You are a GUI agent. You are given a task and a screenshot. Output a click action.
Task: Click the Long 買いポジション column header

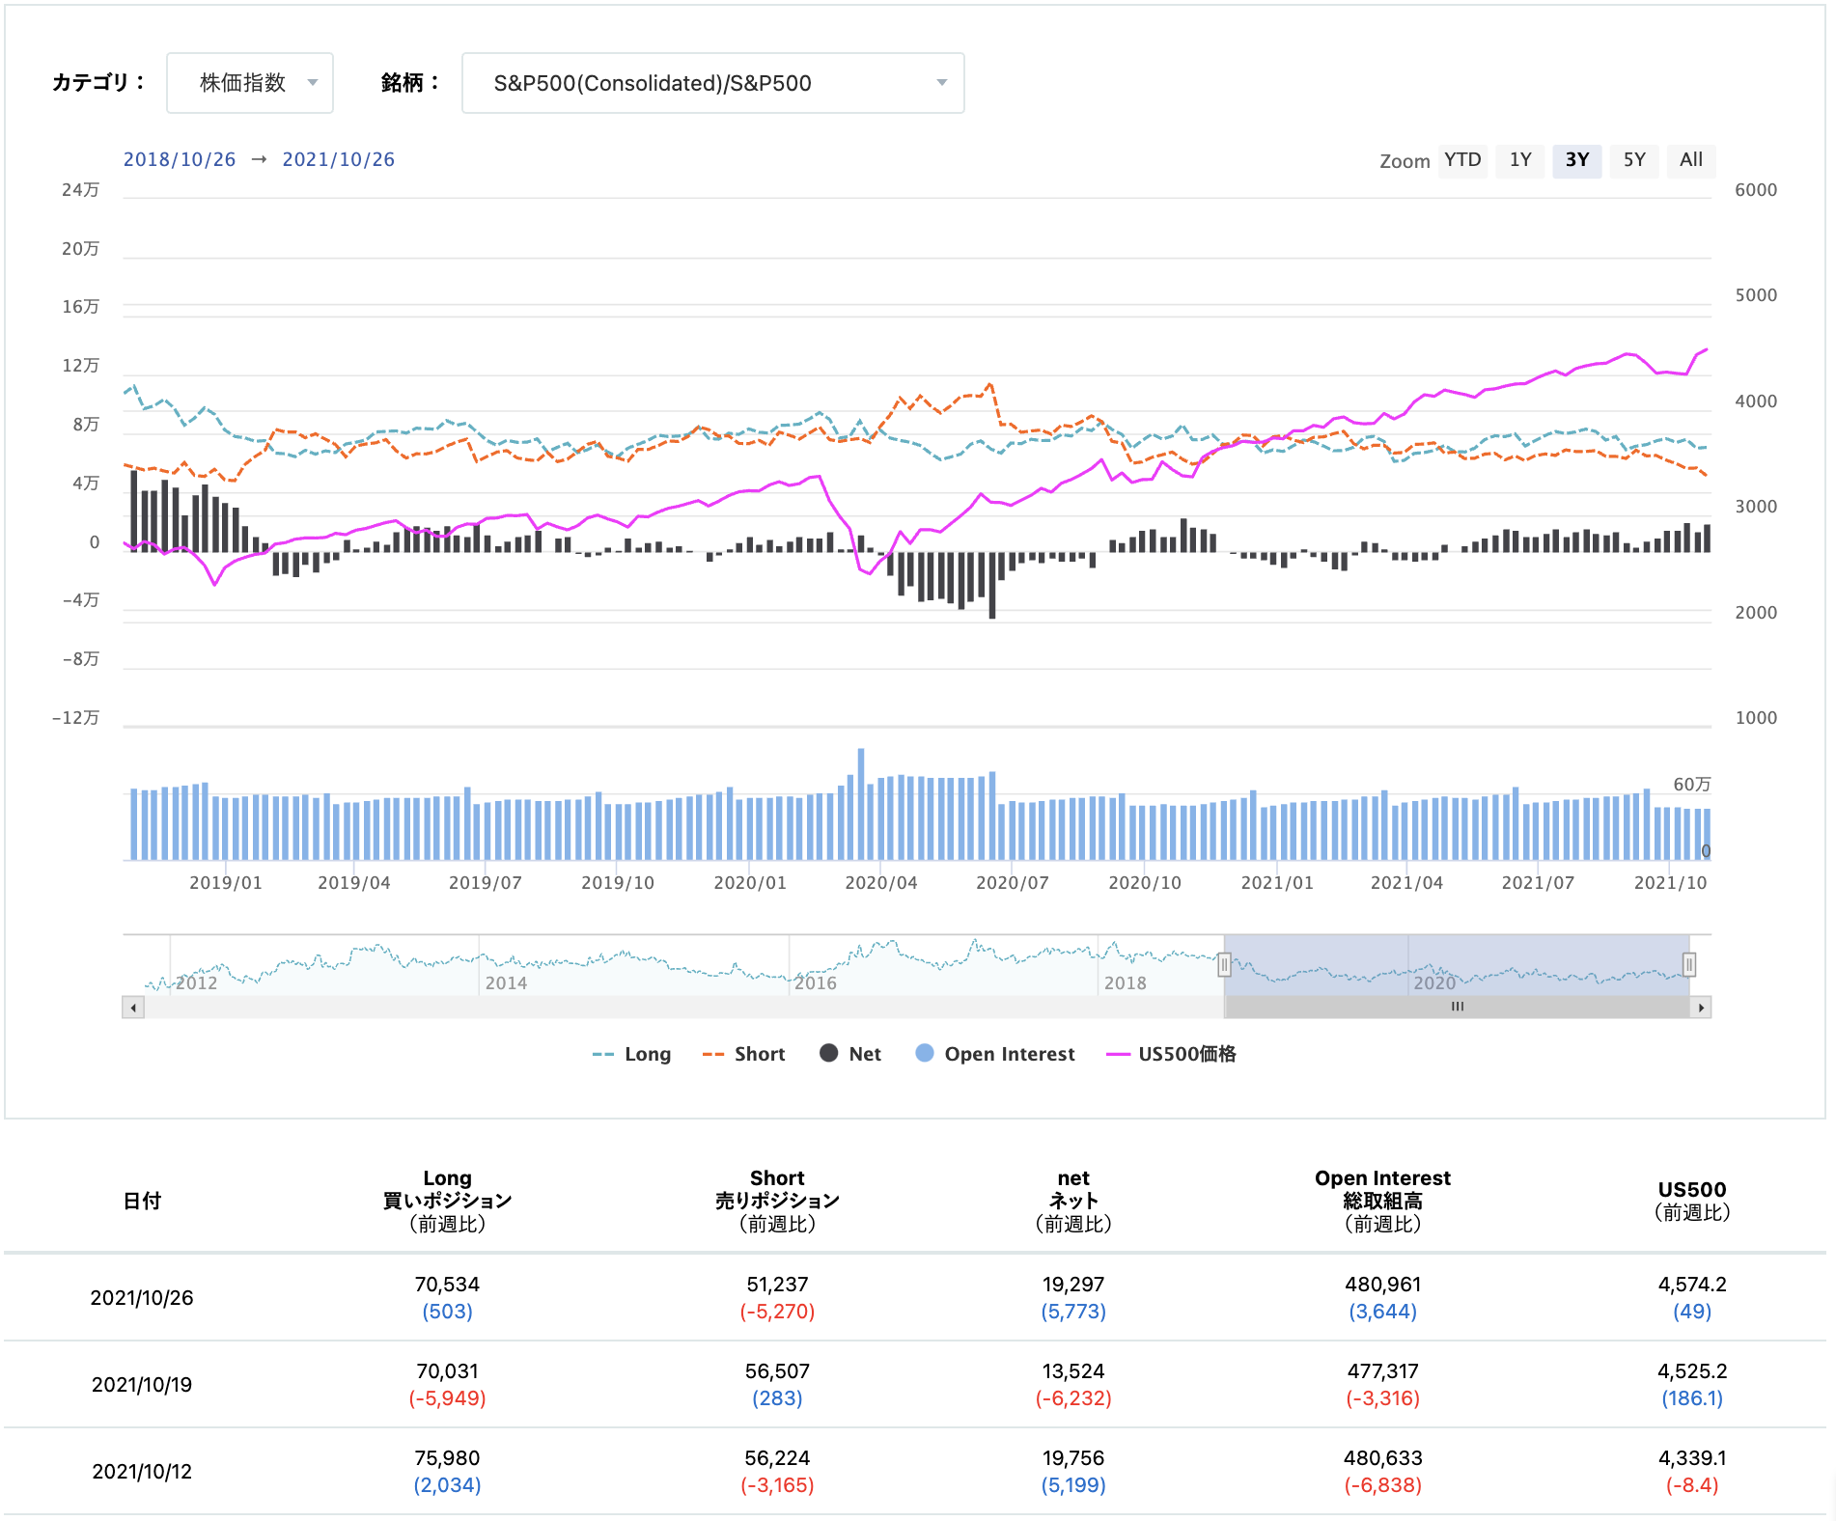[x=447, y=1202]
